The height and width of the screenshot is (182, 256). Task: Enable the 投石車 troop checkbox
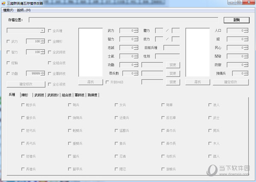pos(163,117)
